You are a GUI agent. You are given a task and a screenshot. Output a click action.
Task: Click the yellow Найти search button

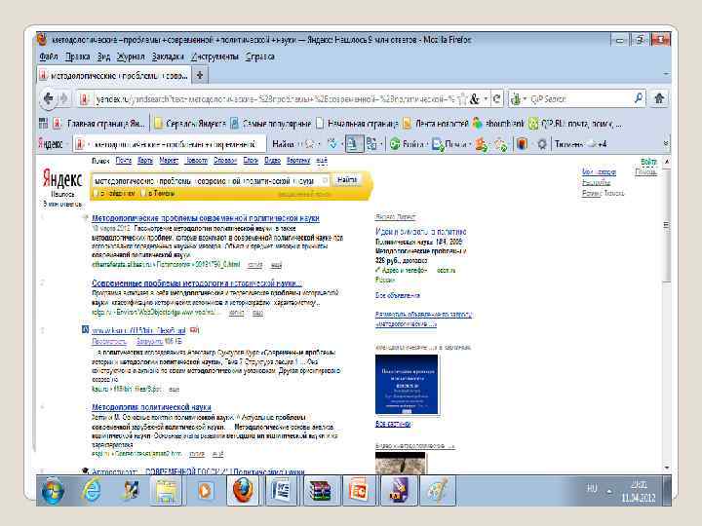[x=347, y=180]
